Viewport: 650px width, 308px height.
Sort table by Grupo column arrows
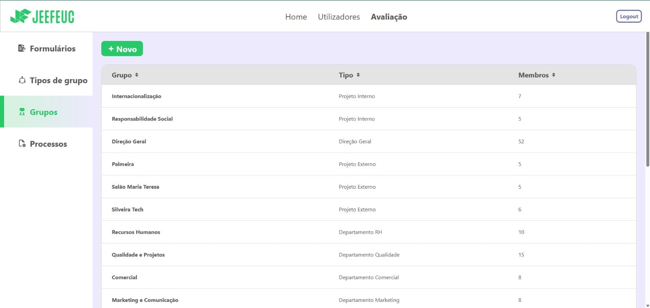coord(136,75)
